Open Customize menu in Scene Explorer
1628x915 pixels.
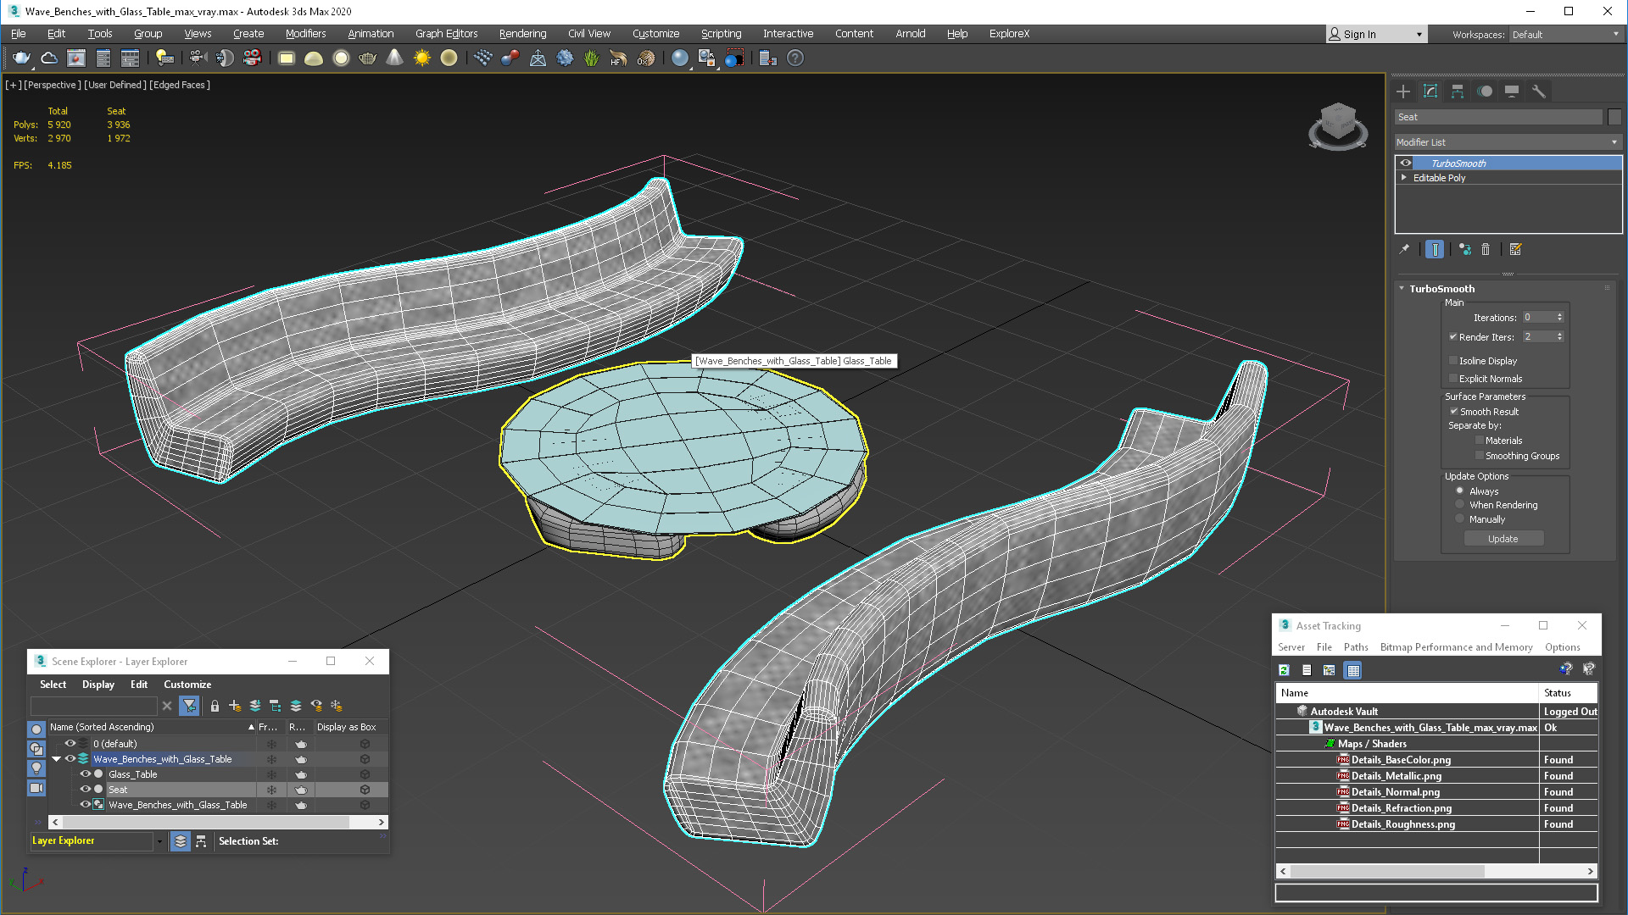coord(187,685)
